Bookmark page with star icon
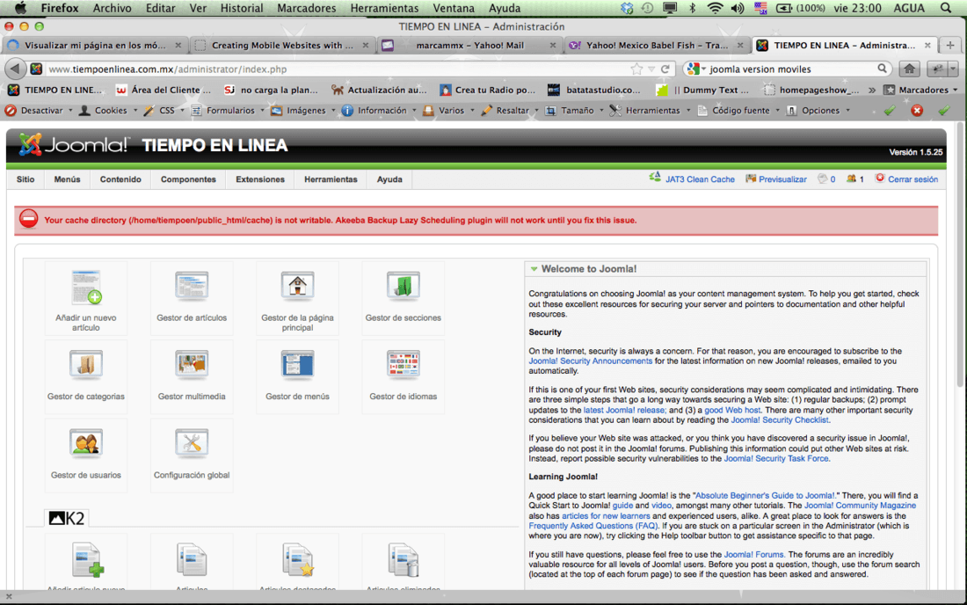This screenshot has width=967, height=605. [x=636, y=69]
